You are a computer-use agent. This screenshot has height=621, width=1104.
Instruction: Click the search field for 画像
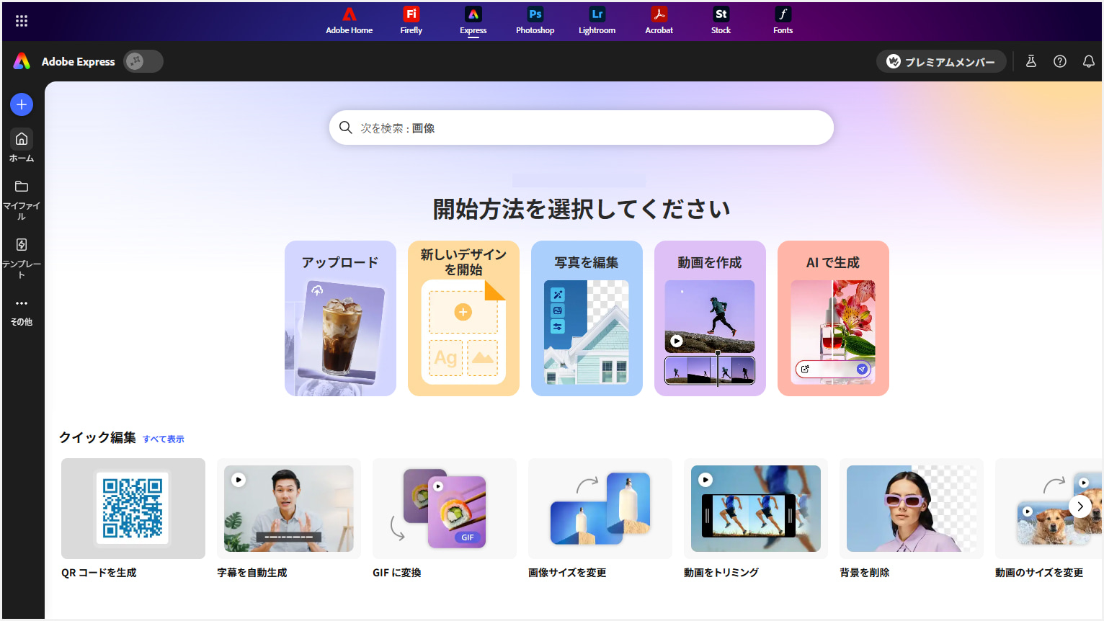(x=581, y=128)
